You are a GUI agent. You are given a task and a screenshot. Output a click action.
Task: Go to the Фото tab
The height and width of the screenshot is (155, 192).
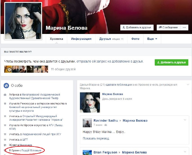pyautogui.click(x=135, y=39)
